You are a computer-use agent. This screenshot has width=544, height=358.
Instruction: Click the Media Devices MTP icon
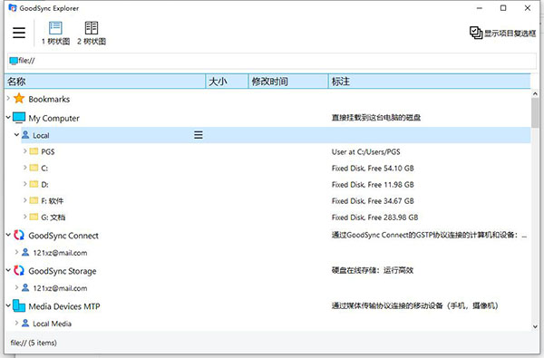(19, 305)
